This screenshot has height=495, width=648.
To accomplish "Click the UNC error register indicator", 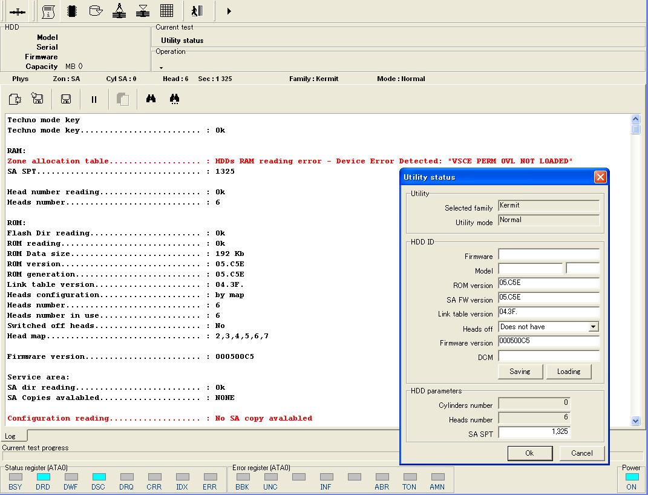I will point(270,477).
